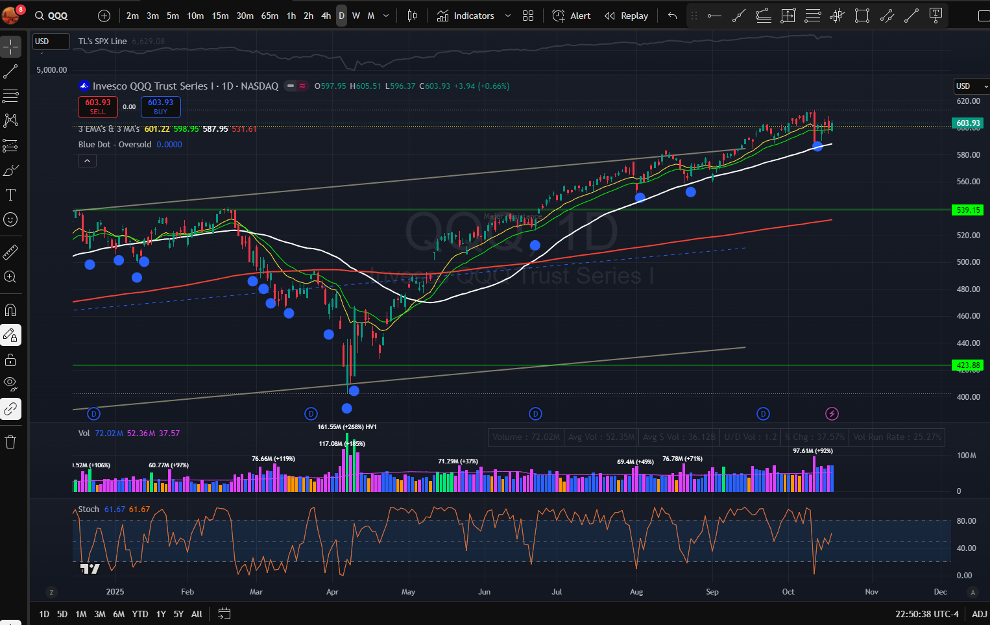Select the zoom in tool
The image size is (990, 625).
(x=10, y=276)
